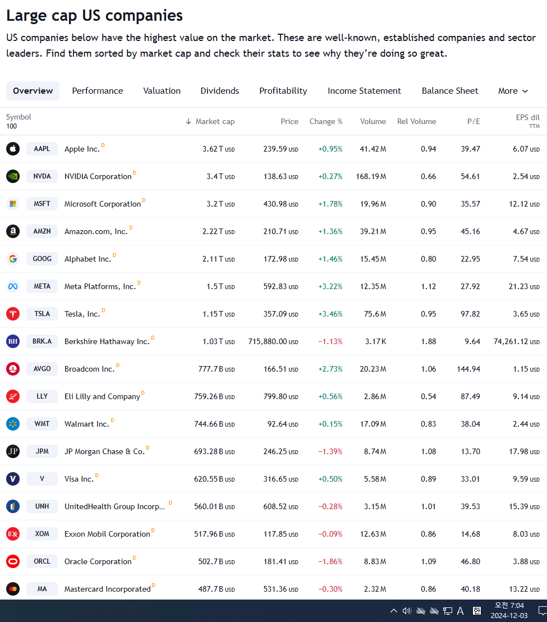Open the Mastercard Incorporated link
The height and width of the screenshot is (622, 547).
[x=107, y=589]
